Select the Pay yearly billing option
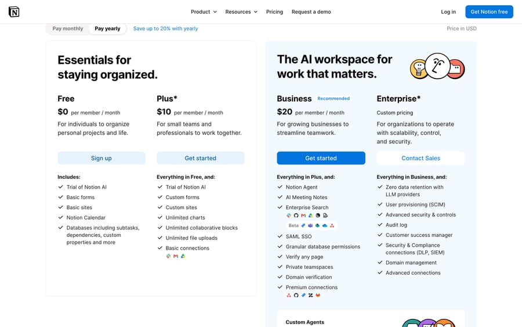 (x=107, y=28)
